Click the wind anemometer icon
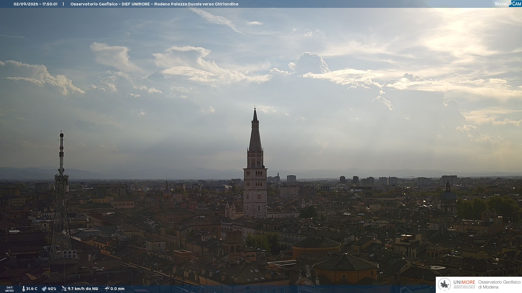 pos(64,289)
